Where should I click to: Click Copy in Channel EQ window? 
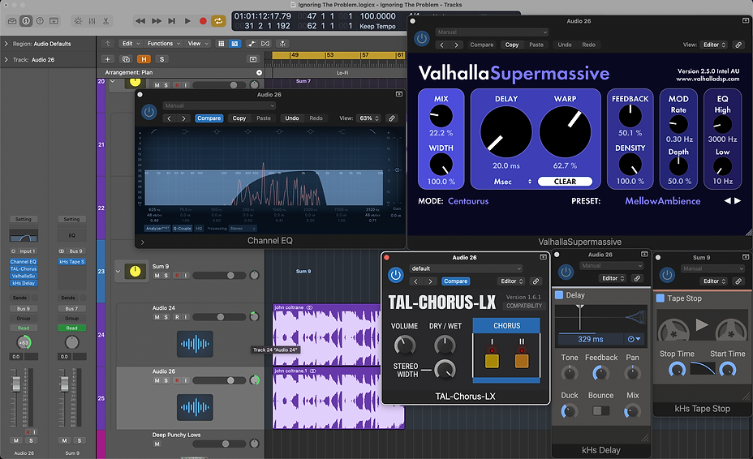(239, 118)
